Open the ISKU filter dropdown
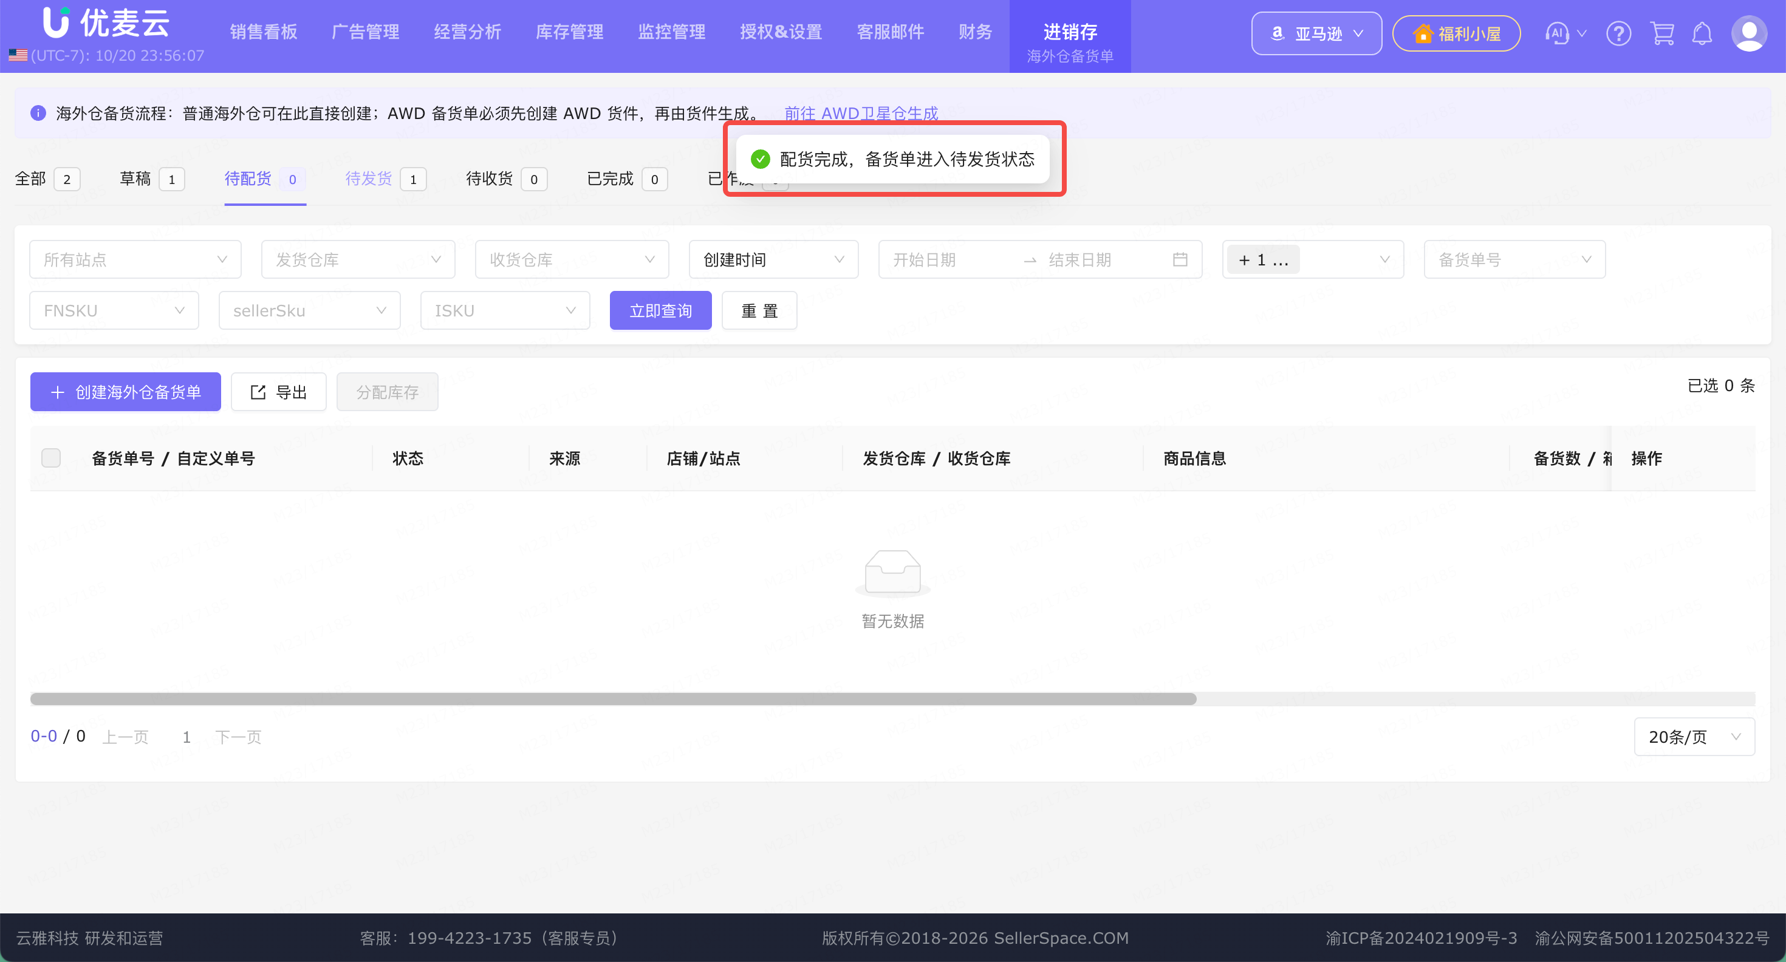The height and width of the screenshot is (962, 1786). pos(505,310)
